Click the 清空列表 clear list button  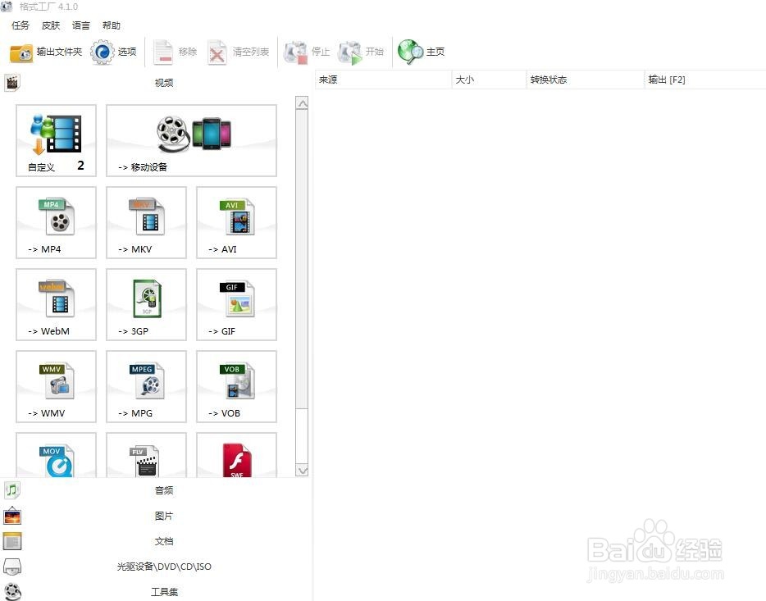(x=239, y=52)
